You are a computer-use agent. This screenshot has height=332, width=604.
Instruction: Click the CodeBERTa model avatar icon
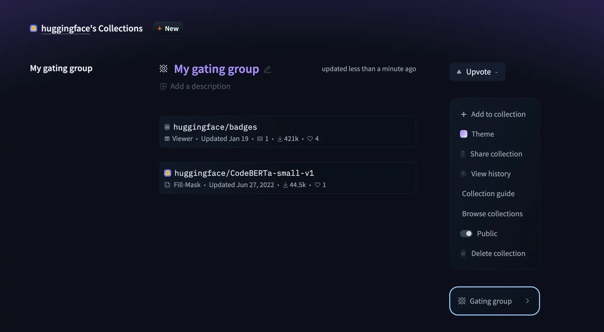[x=168, y=173]
